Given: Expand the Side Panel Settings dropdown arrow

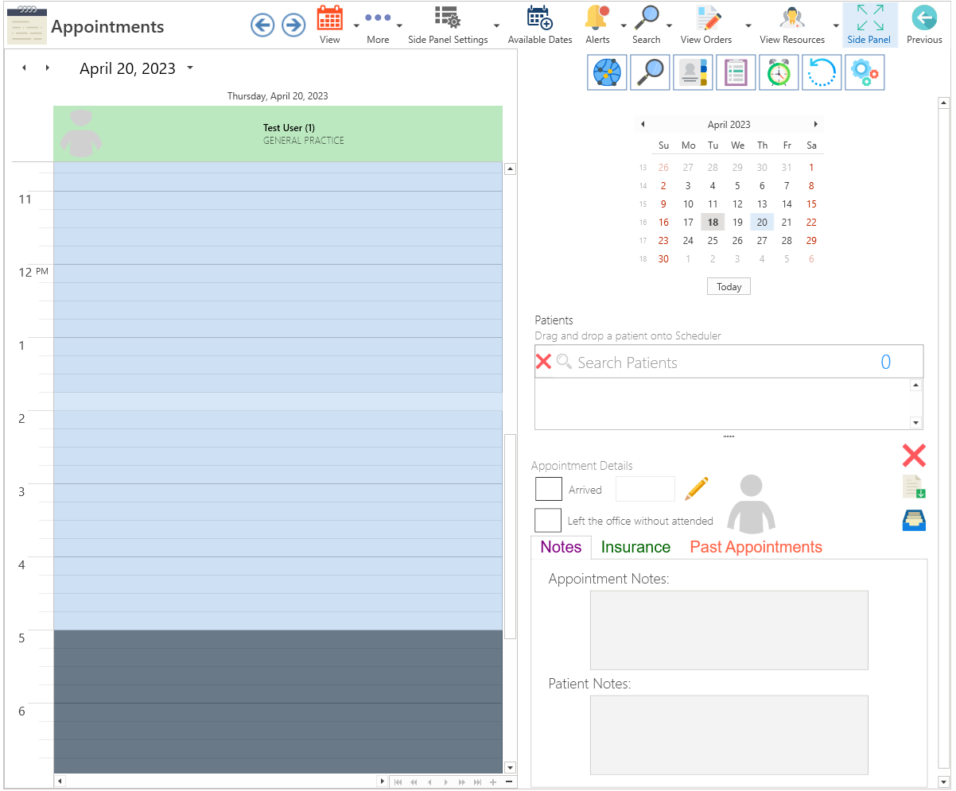Looking at the screenshot, I should click(x=496, y=25).
